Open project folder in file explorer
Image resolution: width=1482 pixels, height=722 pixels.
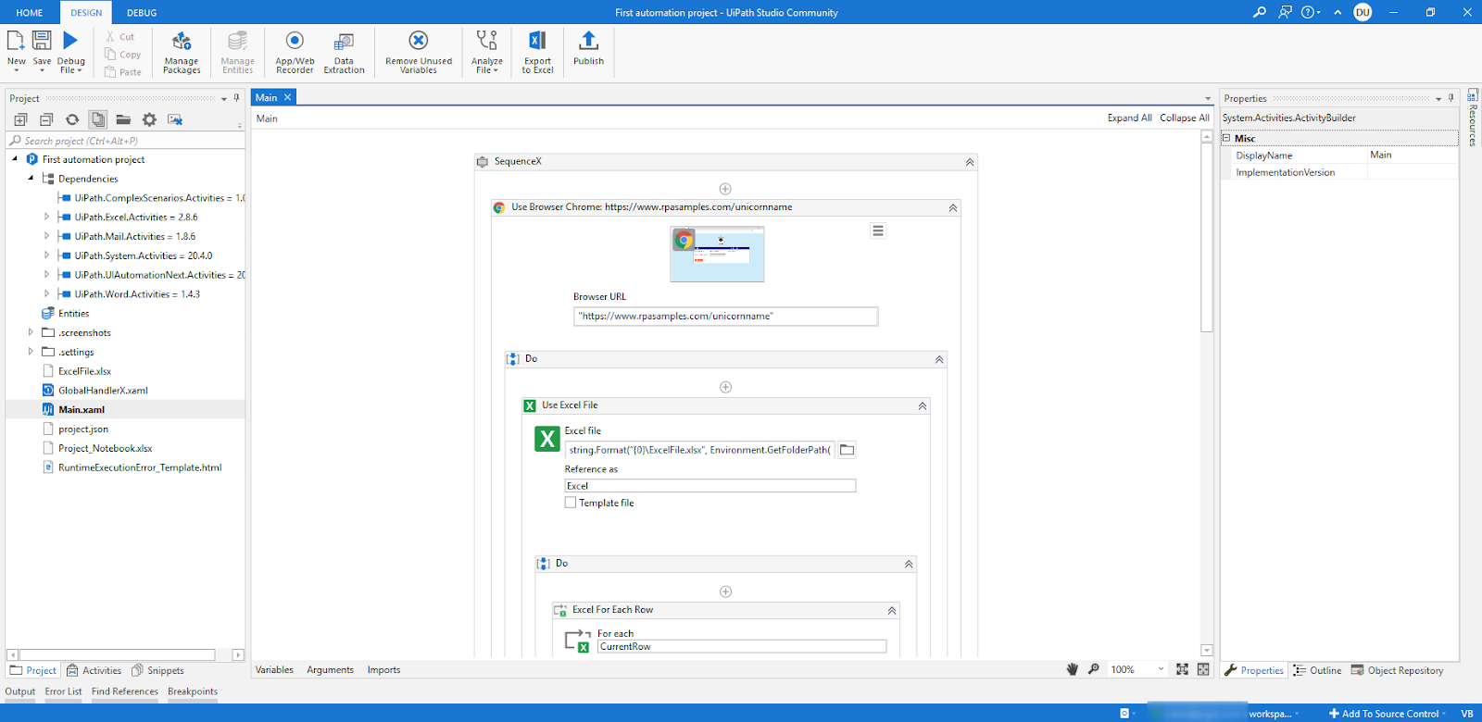(x=123, y=119)
